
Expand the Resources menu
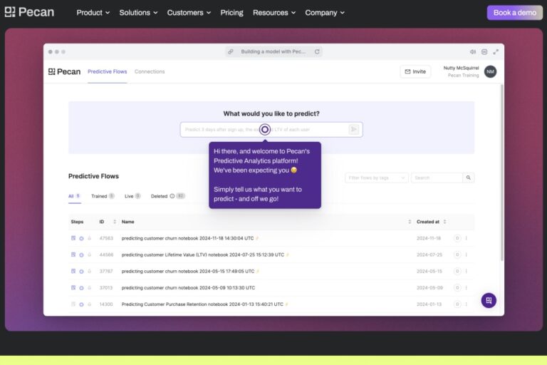[274, 13]
